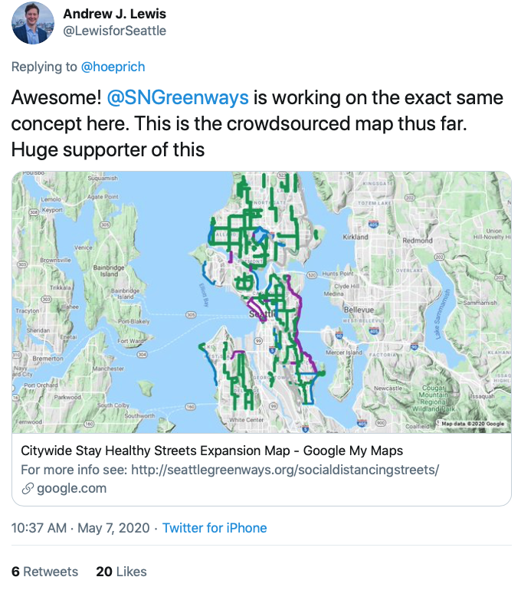The height and width of the screenshot is (590, 521).
Task: Click the Bellevue label on the map
Action: click(359, 310)
